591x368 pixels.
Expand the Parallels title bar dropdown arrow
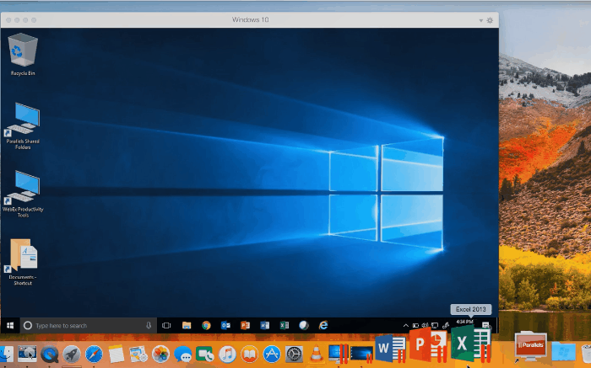coord(481,21)
